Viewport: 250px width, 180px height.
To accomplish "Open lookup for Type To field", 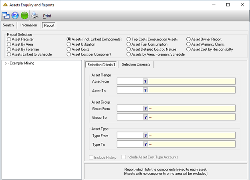I will [x=145, y=144].
